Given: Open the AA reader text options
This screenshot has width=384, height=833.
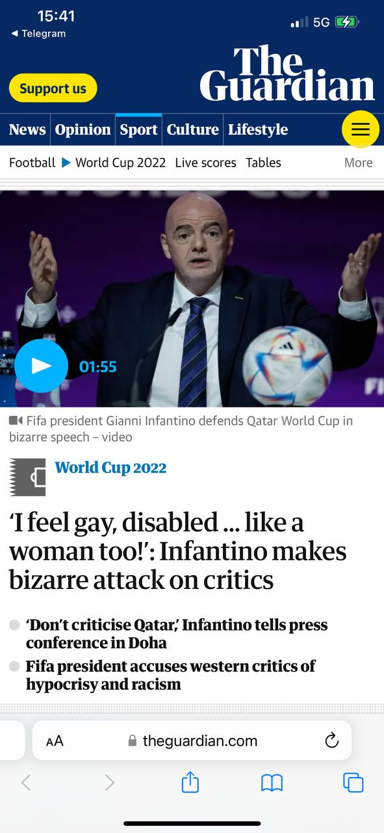Looking at the screenshot, I should (55, 741).
